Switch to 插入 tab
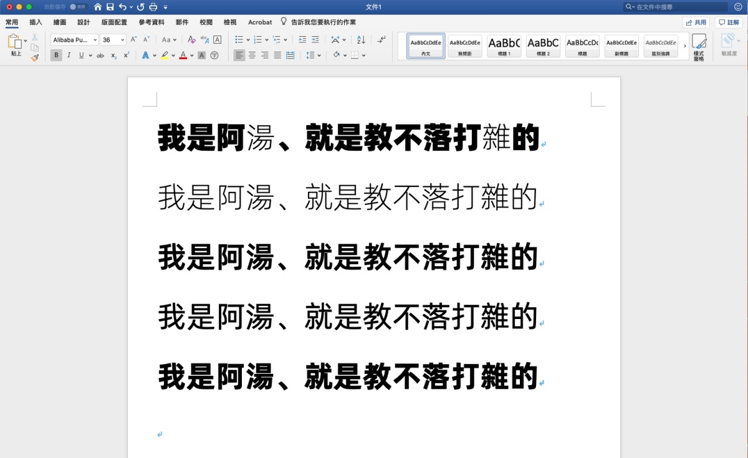 point(36,22)
